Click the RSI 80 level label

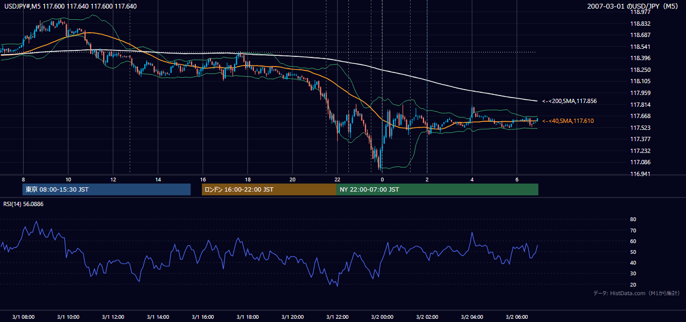point(633,219)
